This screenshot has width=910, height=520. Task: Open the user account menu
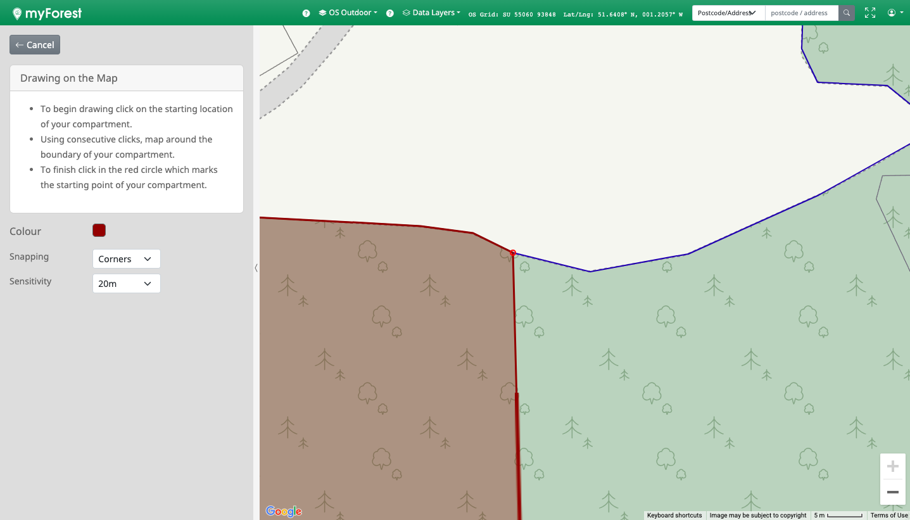895,13
